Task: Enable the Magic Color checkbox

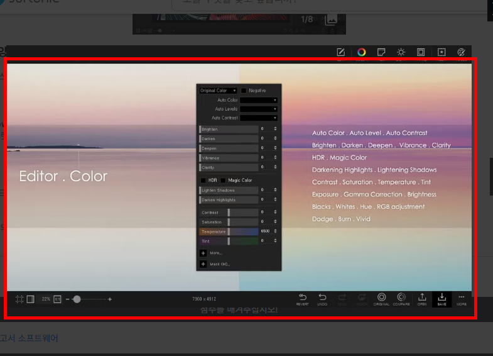Action: tap(223, 181)
